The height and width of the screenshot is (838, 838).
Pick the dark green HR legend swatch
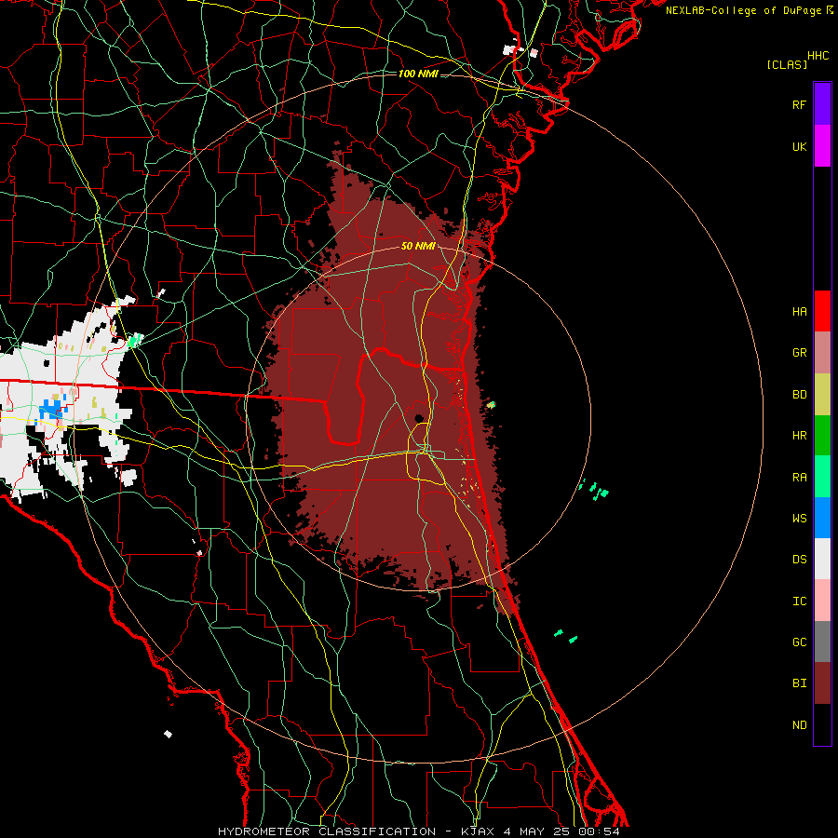click(822, 436)
